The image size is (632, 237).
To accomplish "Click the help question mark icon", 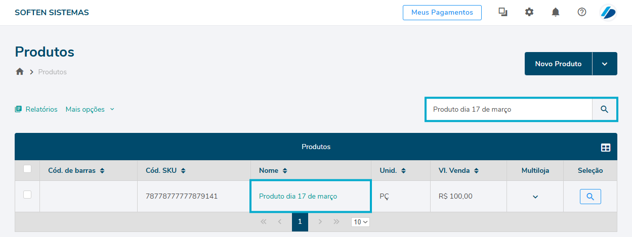I will (582, 12).
